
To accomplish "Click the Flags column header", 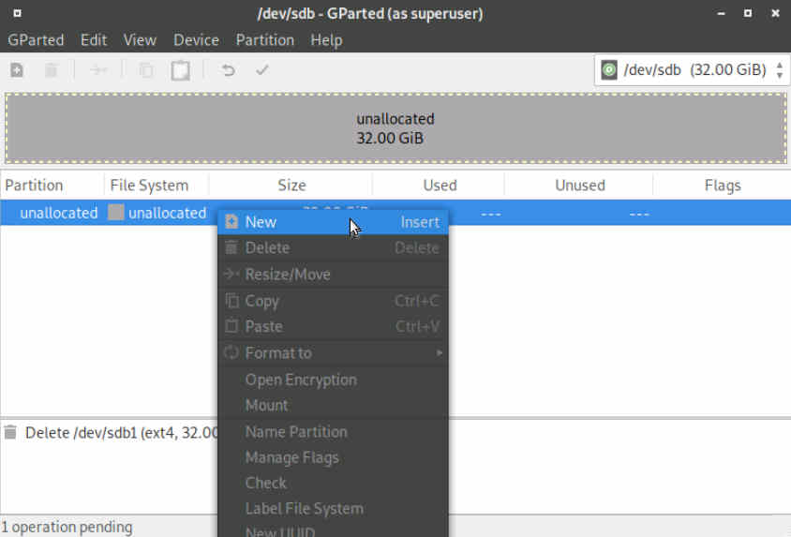I will (722, 185).
